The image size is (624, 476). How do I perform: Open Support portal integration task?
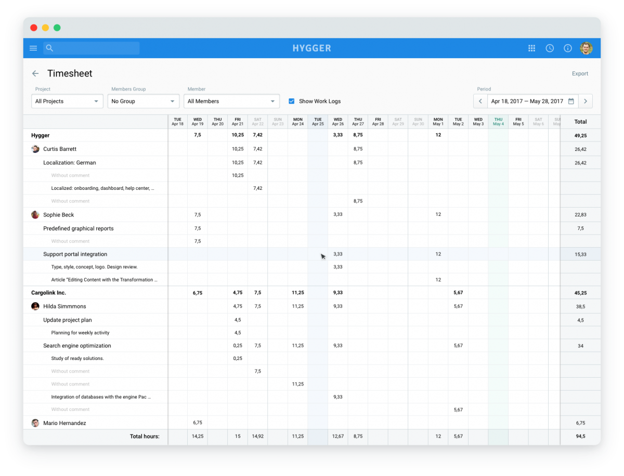75,254
